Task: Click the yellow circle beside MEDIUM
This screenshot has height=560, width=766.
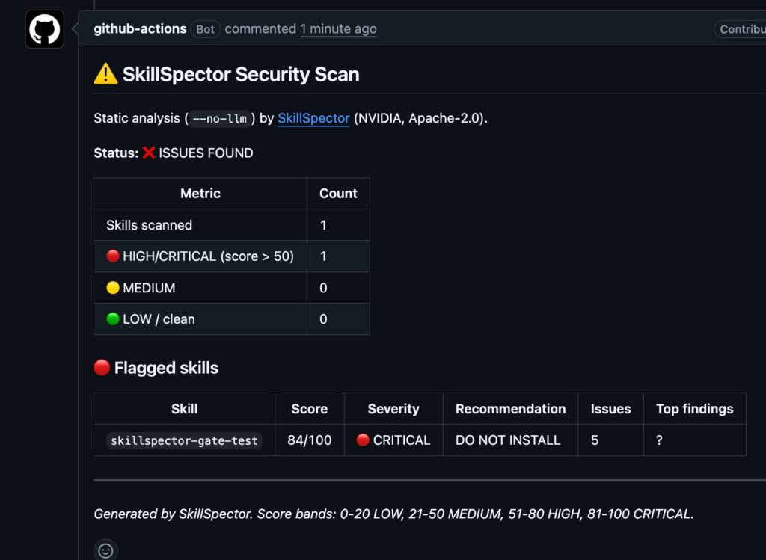Action: pyautogui.click(x=113, y=288)
